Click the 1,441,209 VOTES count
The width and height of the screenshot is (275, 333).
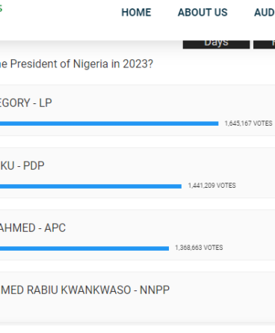(x=211, y=186)
